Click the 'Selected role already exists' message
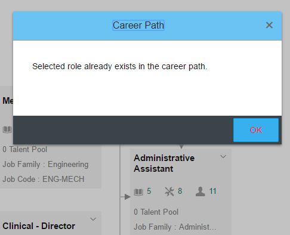 (120, 66)
